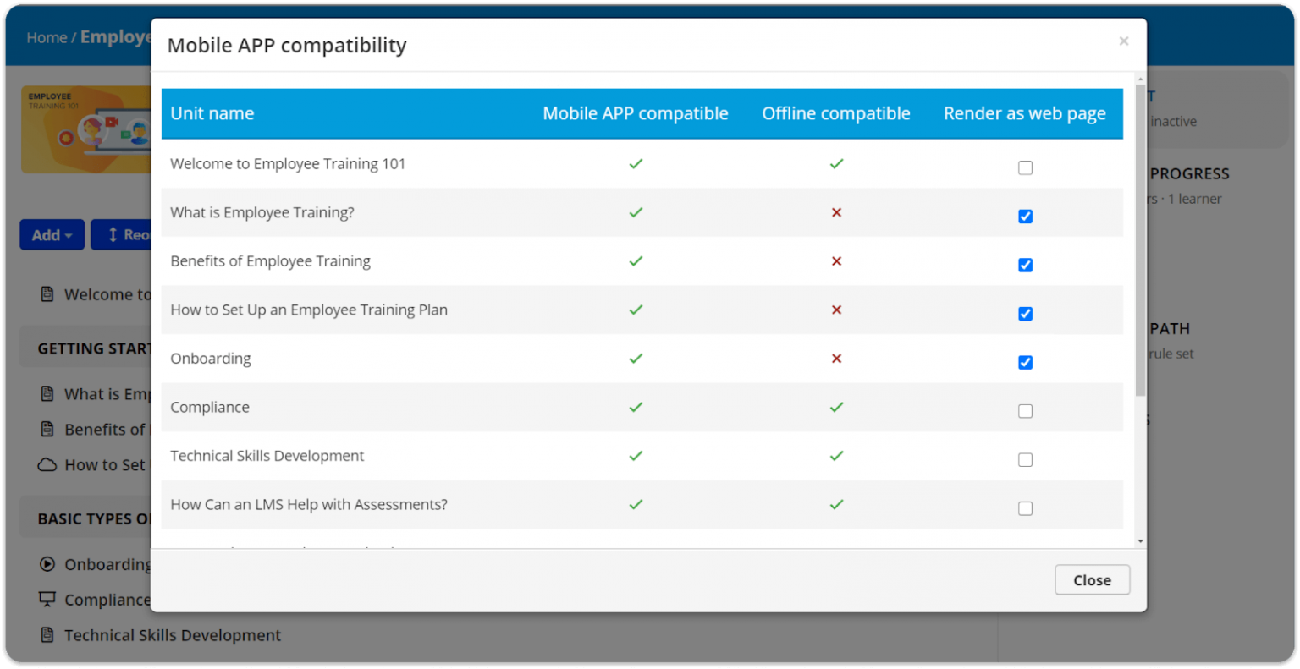The width and height of the screenshot is (1300, 669).
Task: Click the video play icon beside Onboarding unit
Action: 47,564
